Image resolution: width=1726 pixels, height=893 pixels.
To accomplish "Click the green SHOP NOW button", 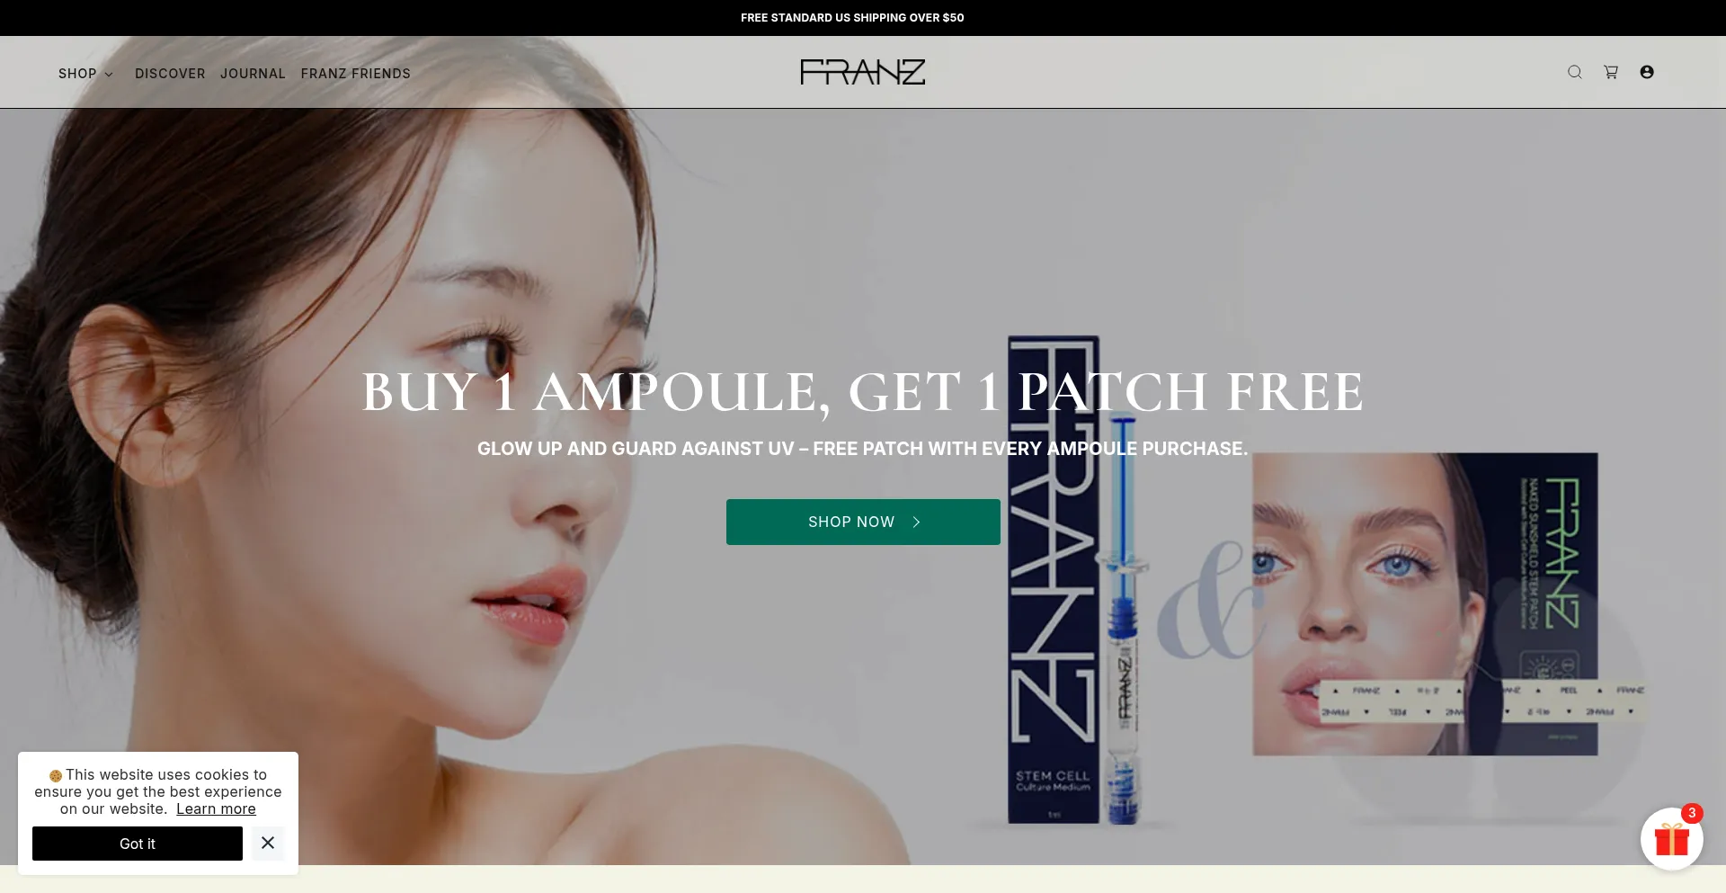I will 863,522.
